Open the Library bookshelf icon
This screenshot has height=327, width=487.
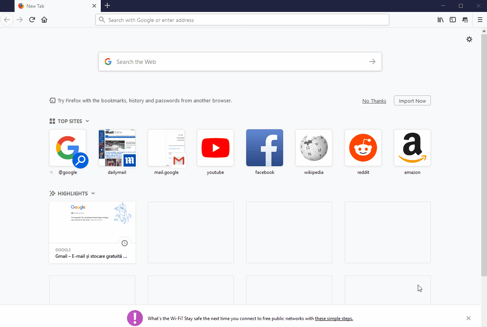coord(440,20)
